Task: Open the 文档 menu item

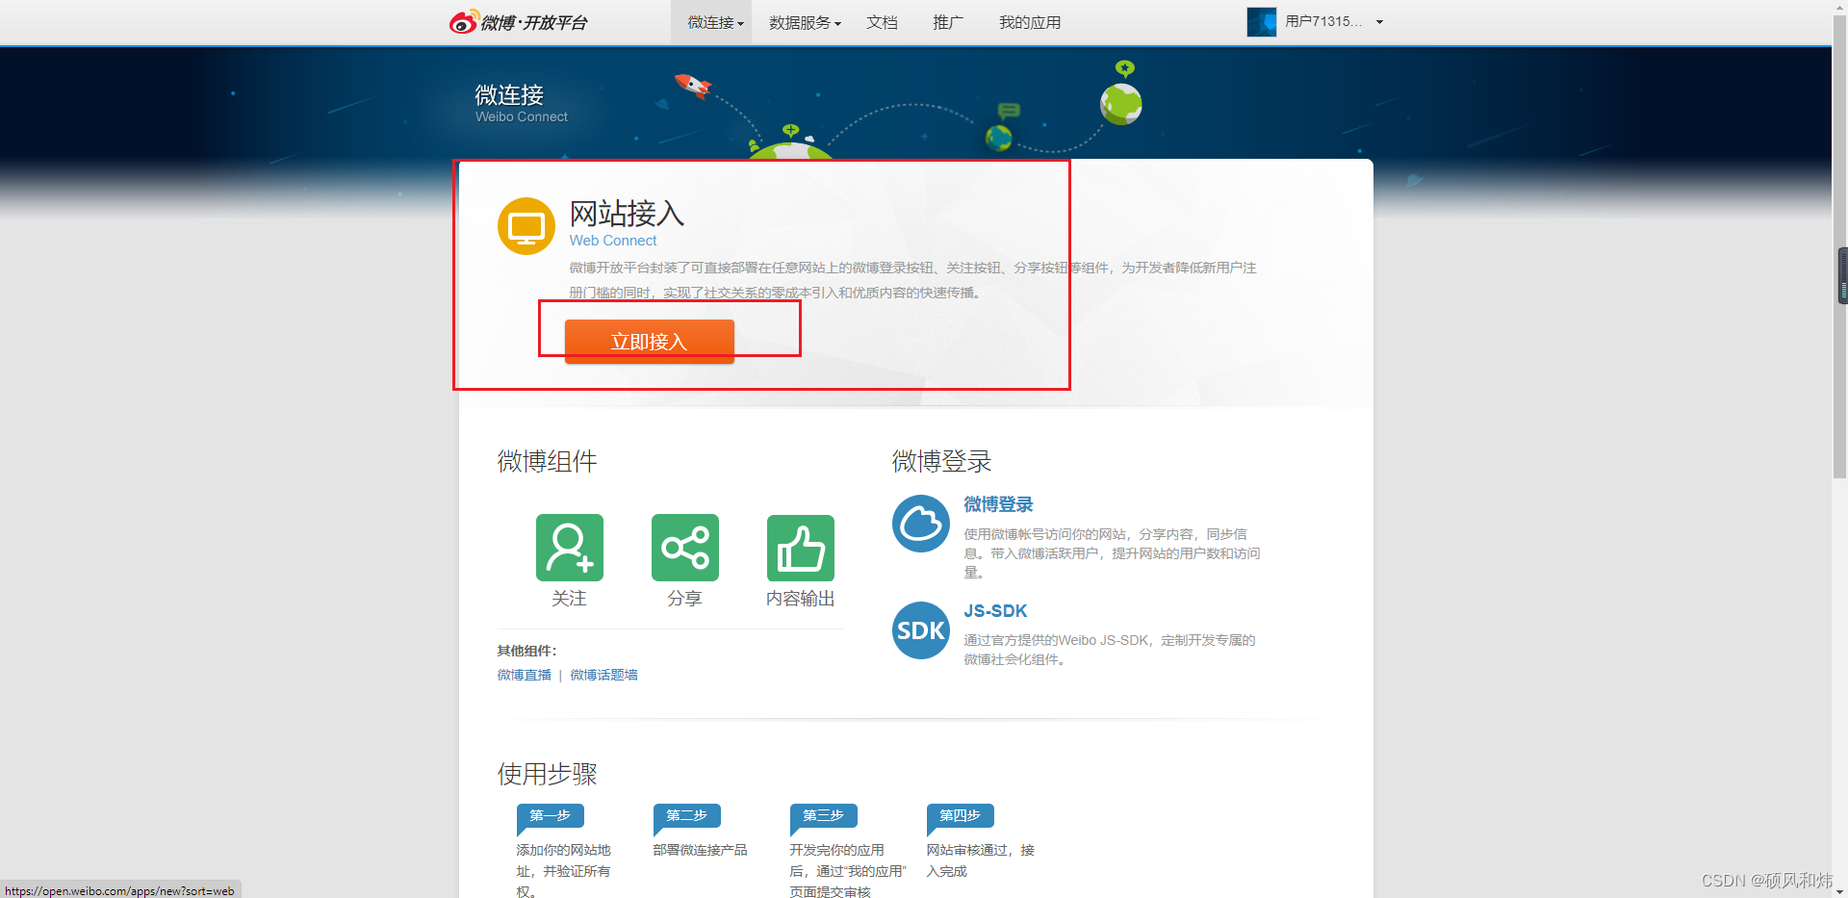Action: [882, 22]
